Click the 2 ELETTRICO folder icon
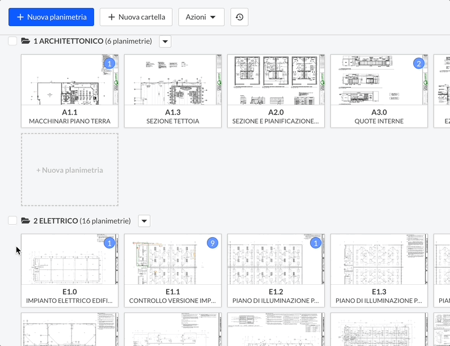This screenshot has width=450, height=346. click(x=26, y=221)
